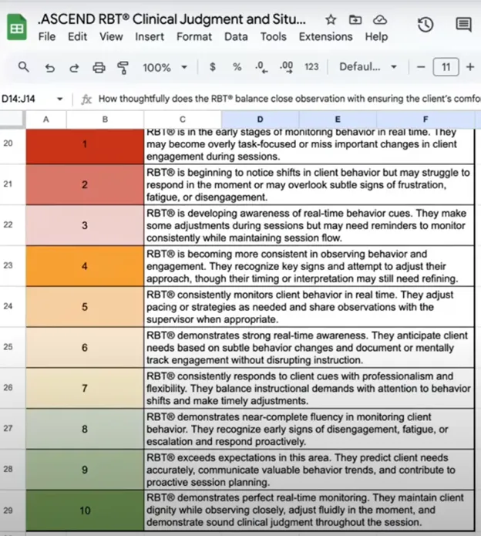Open the zoom 100% dropdown
The image size is (481, 536).
pos(165,67)
